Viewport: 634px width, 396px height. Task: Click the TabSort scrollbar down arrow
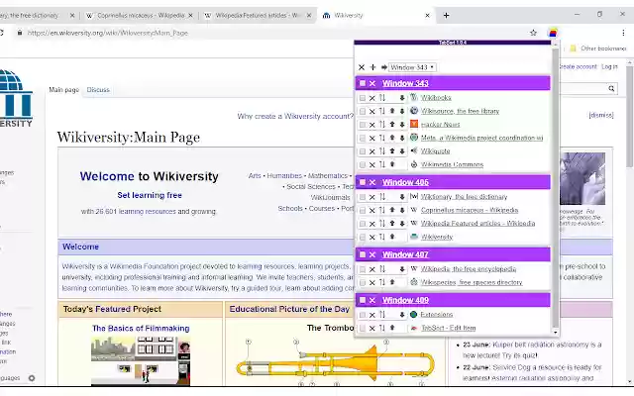[556, 333]
